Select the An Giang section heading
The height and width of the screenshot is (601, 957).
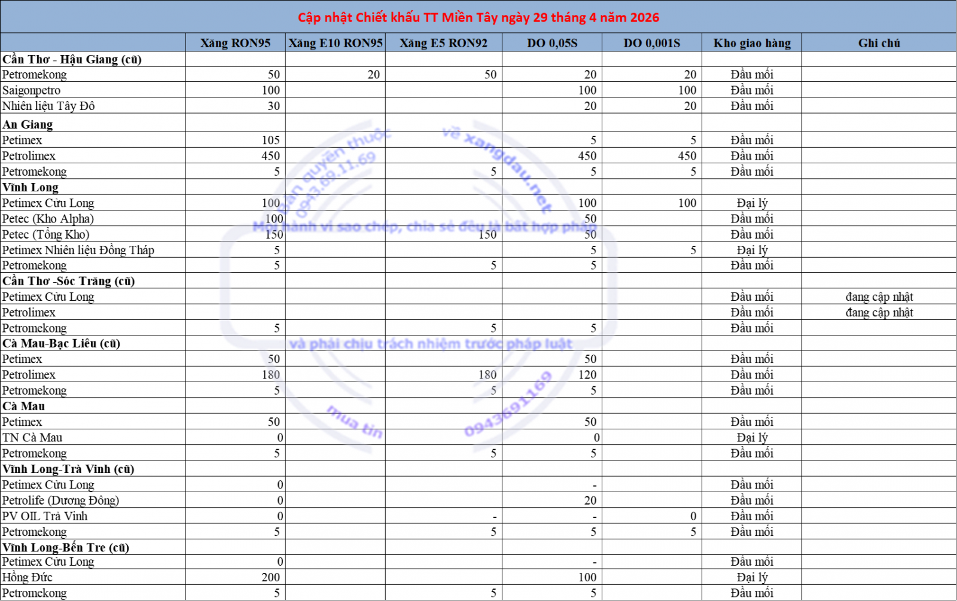(x=28, y=124)
